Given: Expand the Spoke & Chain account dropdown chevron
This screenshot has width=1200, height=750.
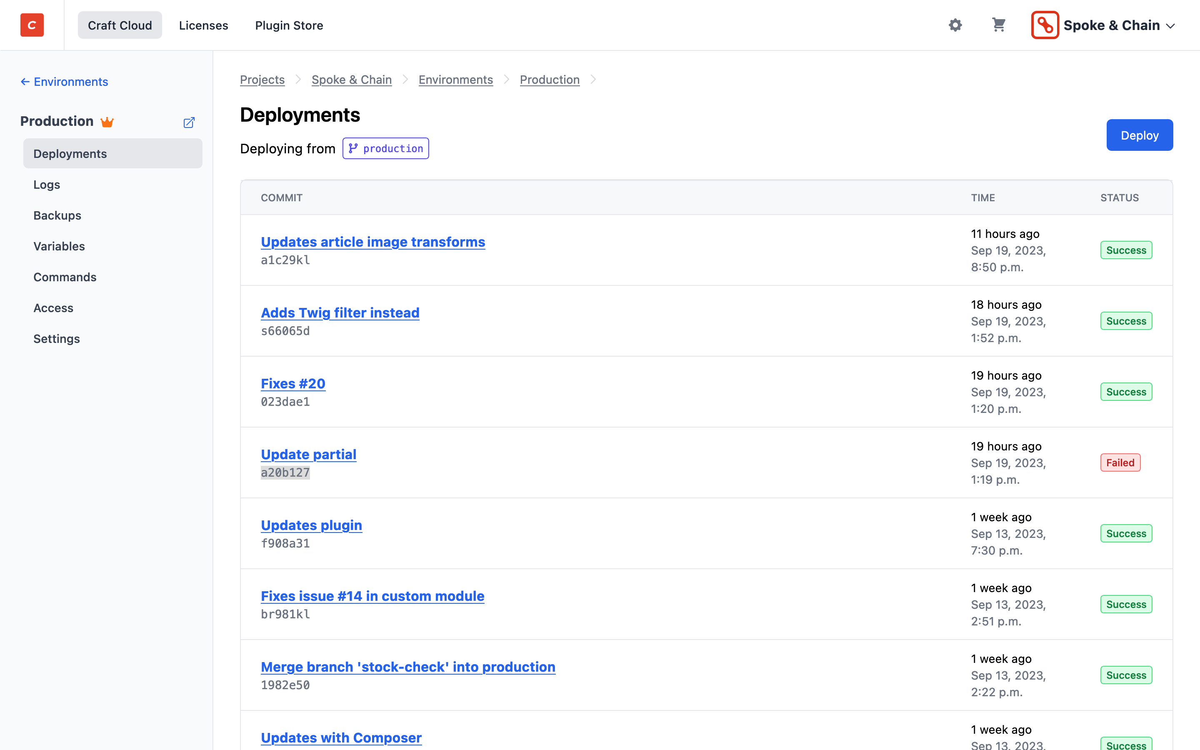Looking at the screenshot, I should [1170, 26].
